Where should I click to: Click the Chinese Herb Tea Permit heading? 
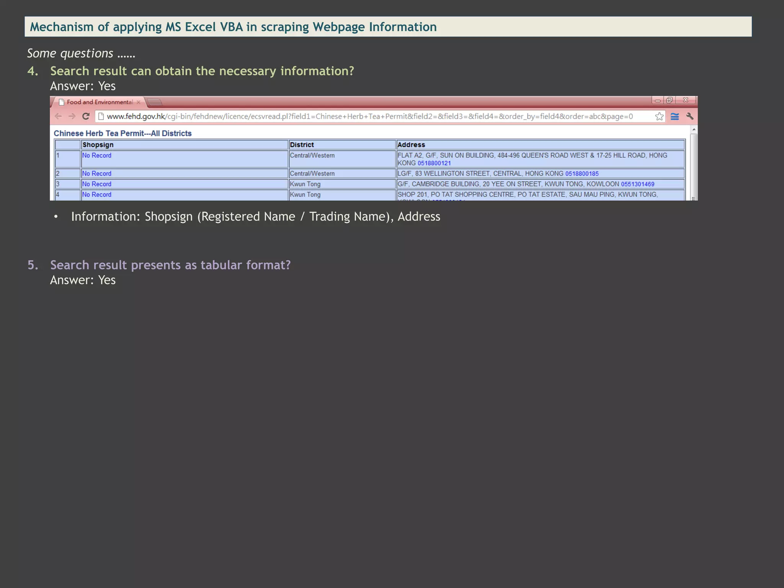(122, 133)
